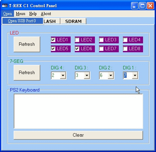Image resolution: width=156 pixels, height=152 pixels.
Task: Minimize the T-REX C1 Control Panel window
Action: coord(134,5)
